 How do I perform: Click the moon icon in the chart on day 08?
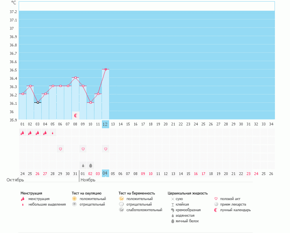75,115
